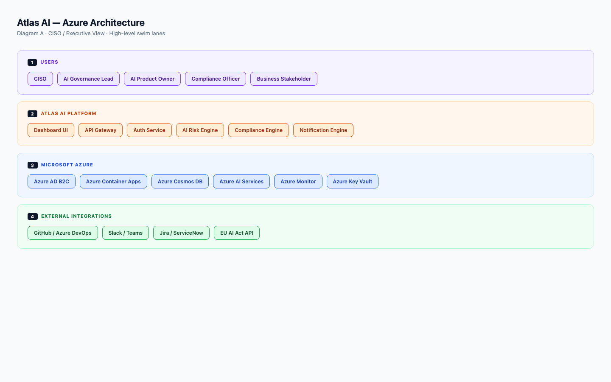The height and width of the screenshot is (382, 611).
Task: Click the EXTERNAL INTEGRATIONS lane label
Action: [x=76, y=216]
